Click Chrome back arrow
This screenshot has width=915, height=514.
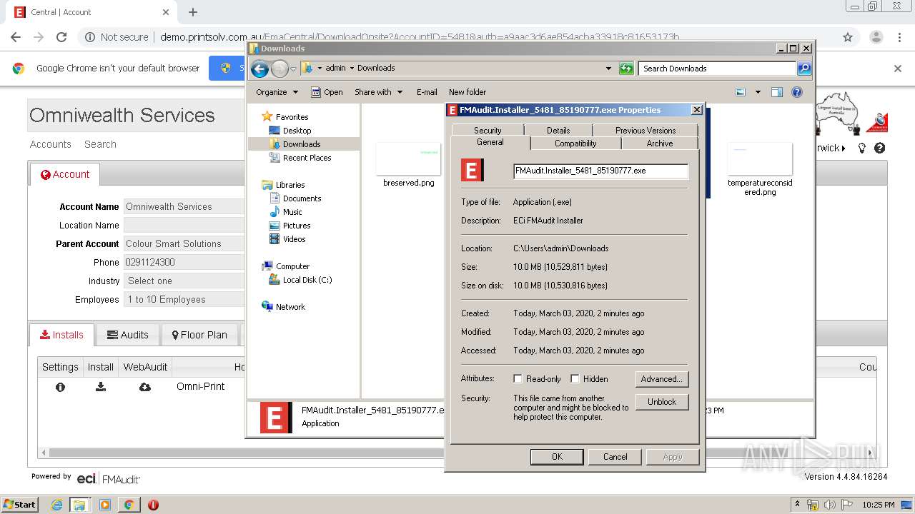[x=16, y=37]
